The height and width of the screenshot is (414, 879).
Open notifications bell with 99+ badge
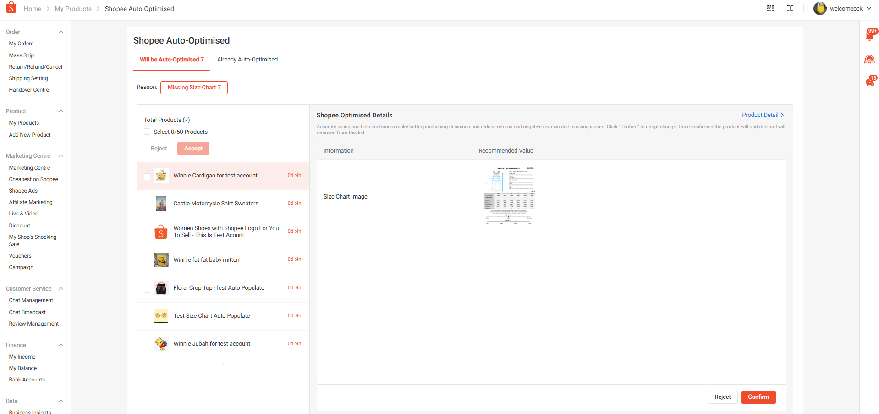[x=870, y=35]
